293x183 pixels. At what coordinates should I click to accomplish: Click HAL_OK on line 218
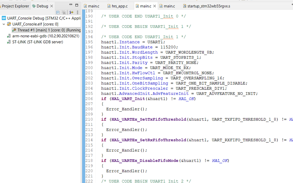220,161
